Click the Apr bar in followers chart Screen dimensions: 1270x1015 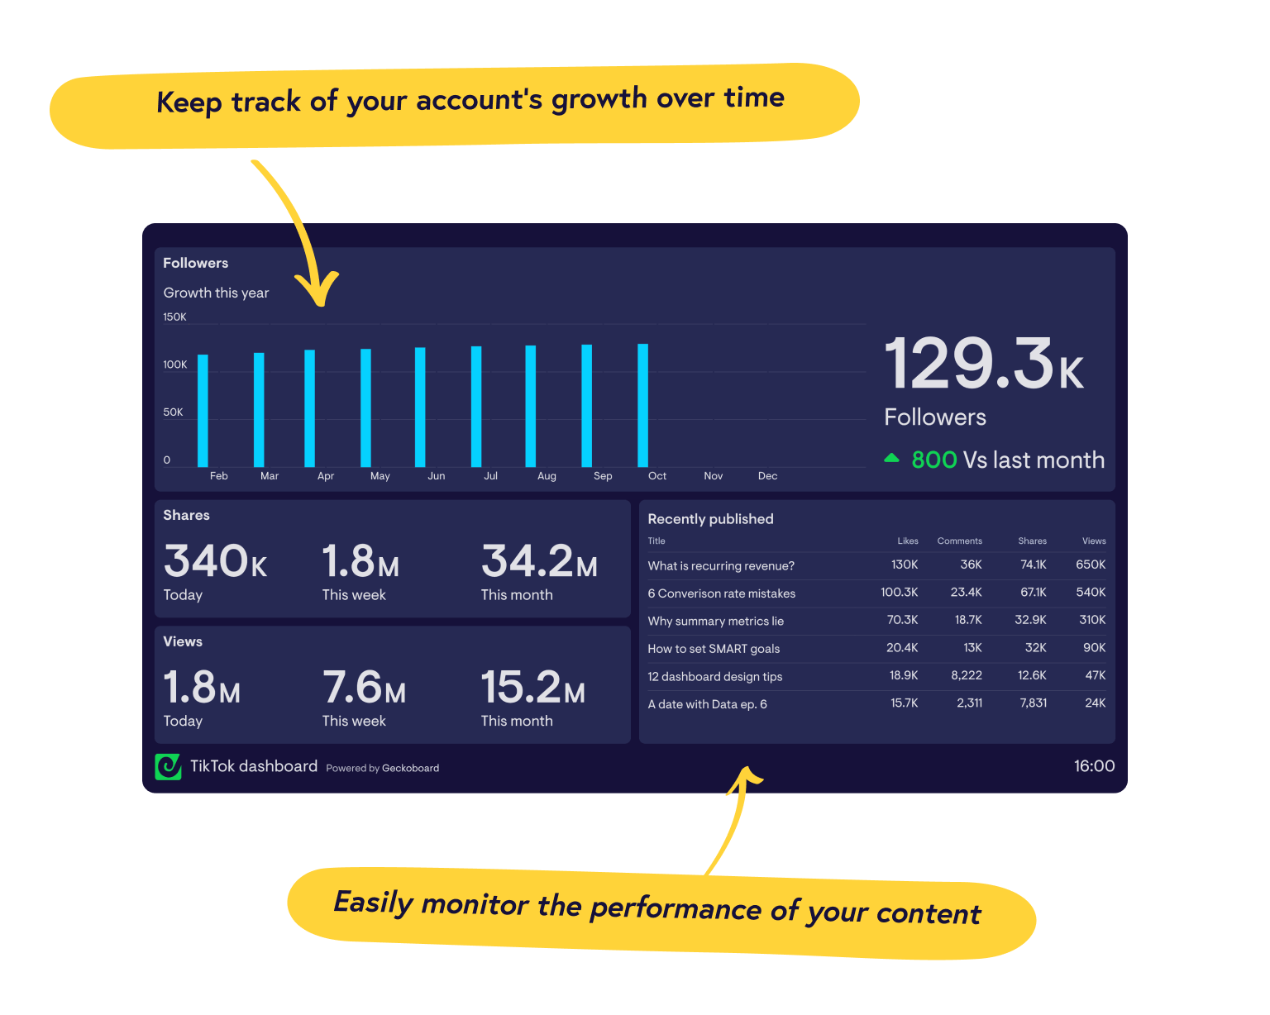[x=309, y=408]
